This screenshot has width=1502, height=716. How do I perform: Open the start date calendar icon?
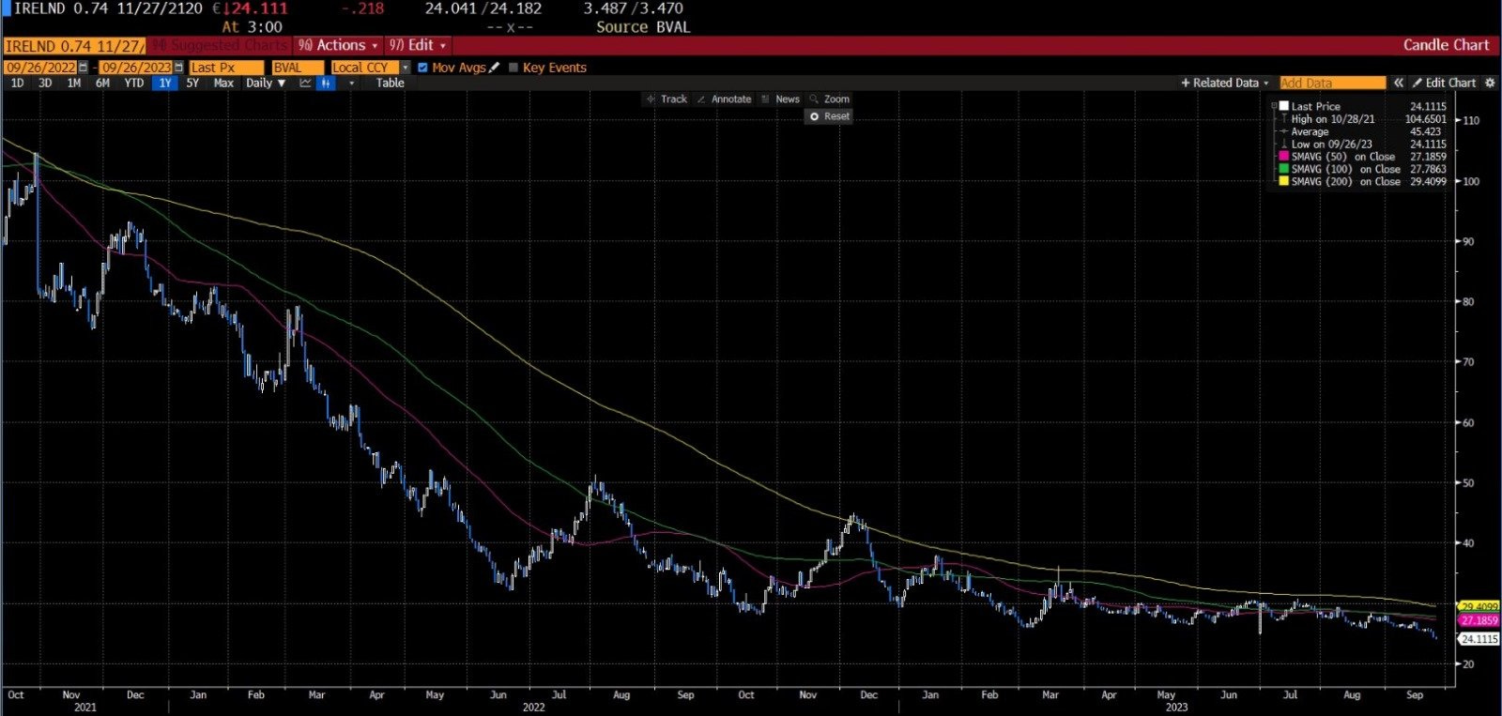point(84,68)
